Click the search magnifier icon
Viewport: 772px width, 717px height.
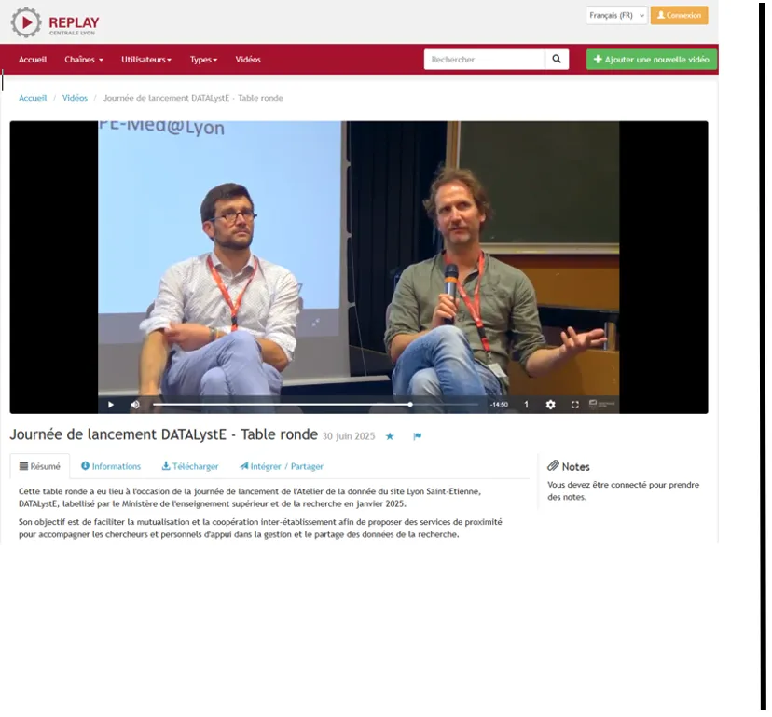pos(557,59)
